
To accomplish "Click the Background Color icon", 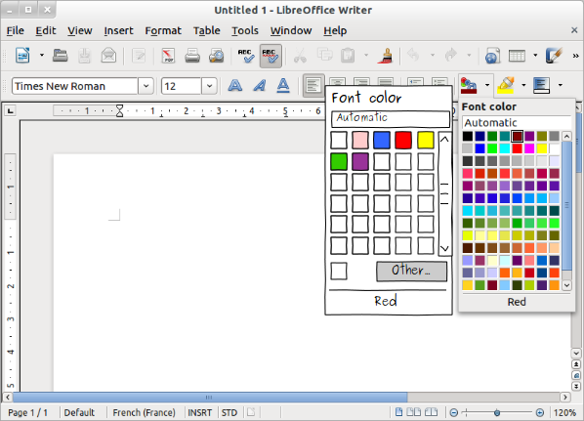I will (x=542, y=85).
